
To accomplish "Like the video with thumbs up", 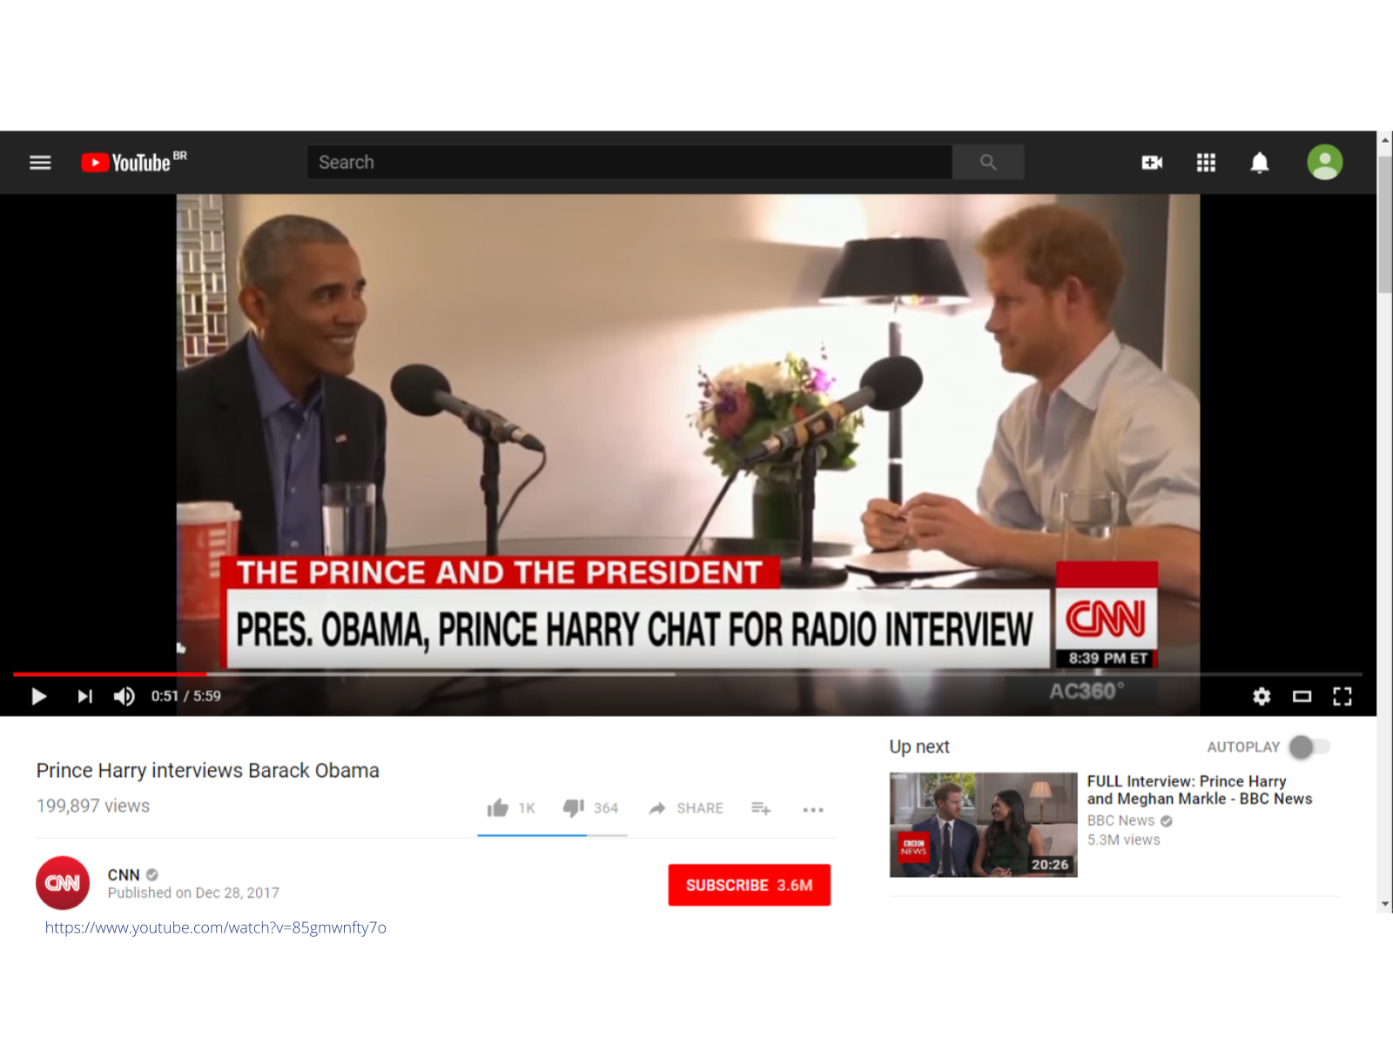I will coord(498,808).
